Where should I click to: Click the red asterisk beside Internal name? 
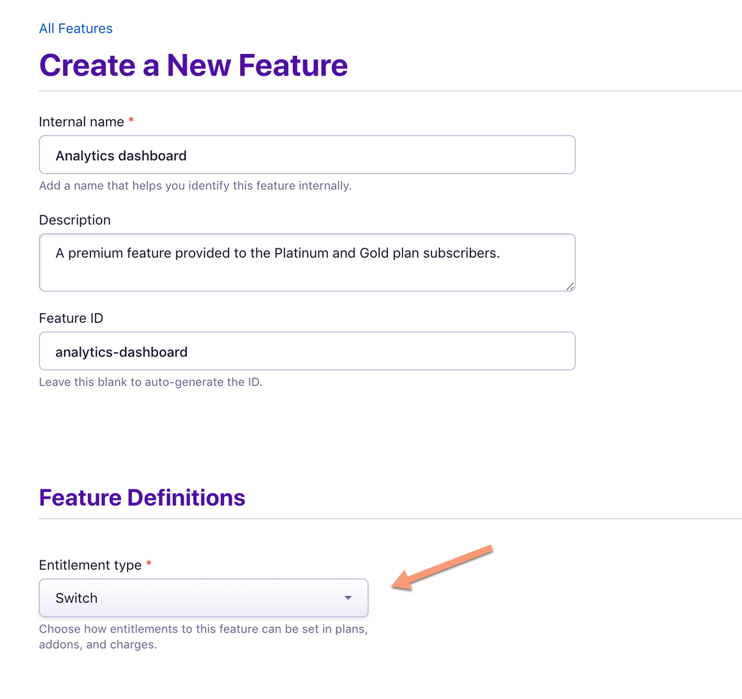click(131, 120)
